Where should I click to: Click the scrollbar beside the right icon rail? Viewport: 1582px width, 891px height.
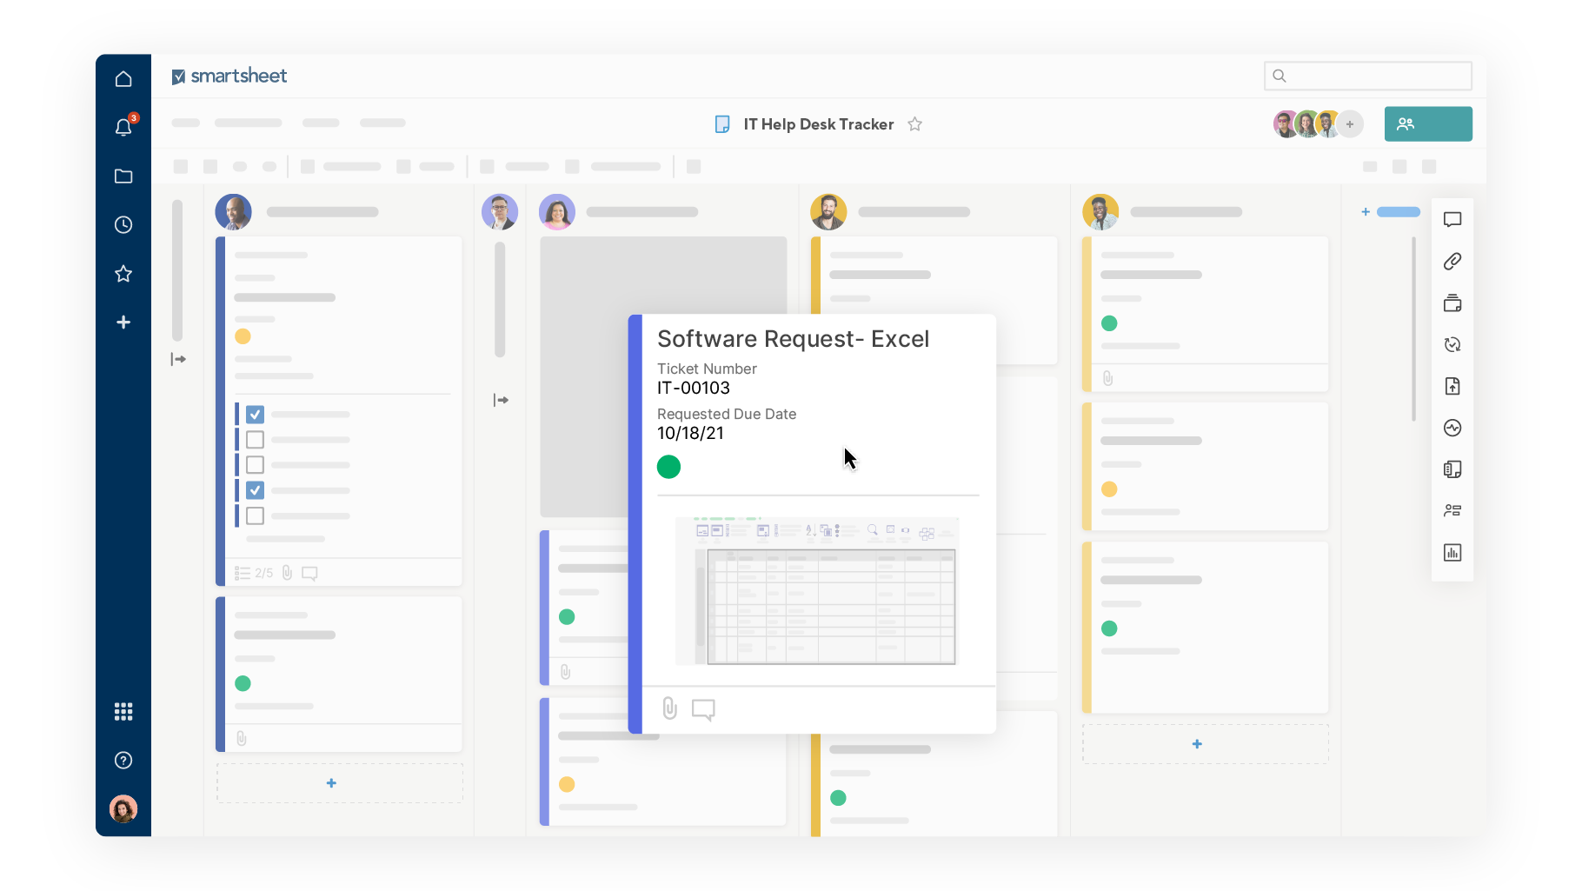(x=1413, y=329)
